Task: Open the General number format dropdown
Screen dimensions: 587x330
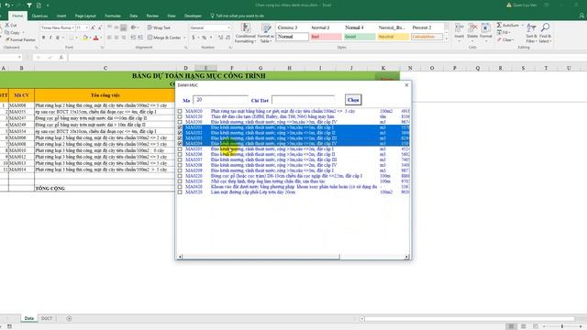Action: tap(228, 27)
